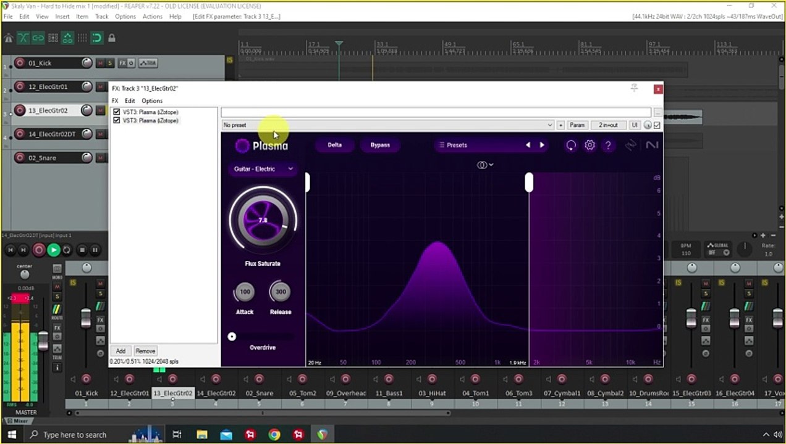Image resolution: width=786 pixels, height=444 pixels.
Task: Toggle FX bypass checkbox beside UI button
Action: [657, 125]
